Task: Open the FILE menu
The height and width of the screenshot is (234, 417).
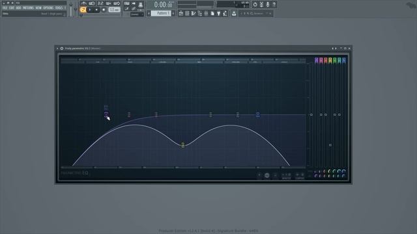Action: point(5,8)
